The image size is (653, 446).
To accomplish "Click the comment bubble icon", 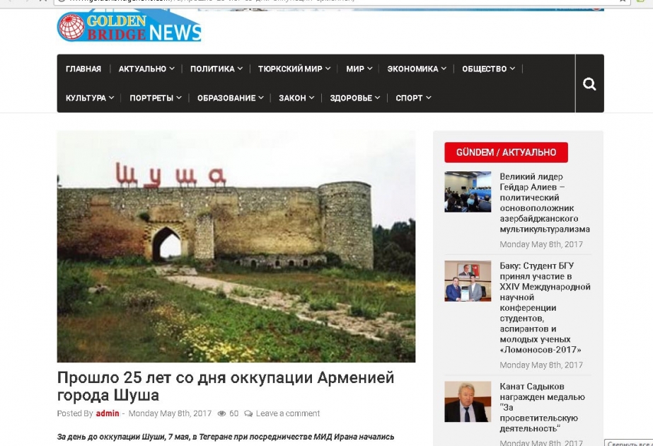I will (x=248, y=413).
